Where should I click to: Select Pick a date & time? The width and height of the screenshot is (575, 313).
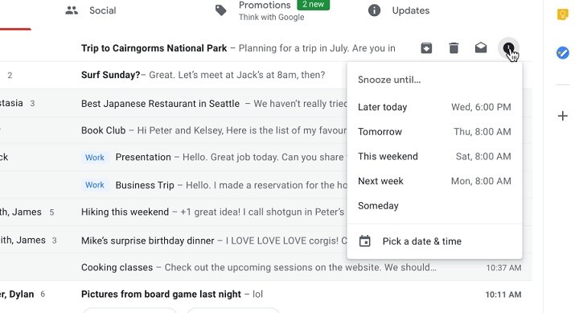(434, 241)
